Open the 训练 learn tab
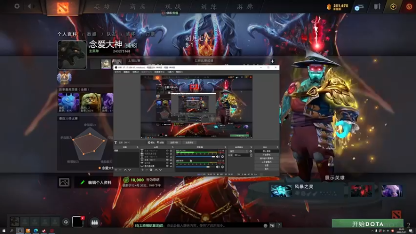This screenshot has width=416, height=234. [x=209, y=7]
